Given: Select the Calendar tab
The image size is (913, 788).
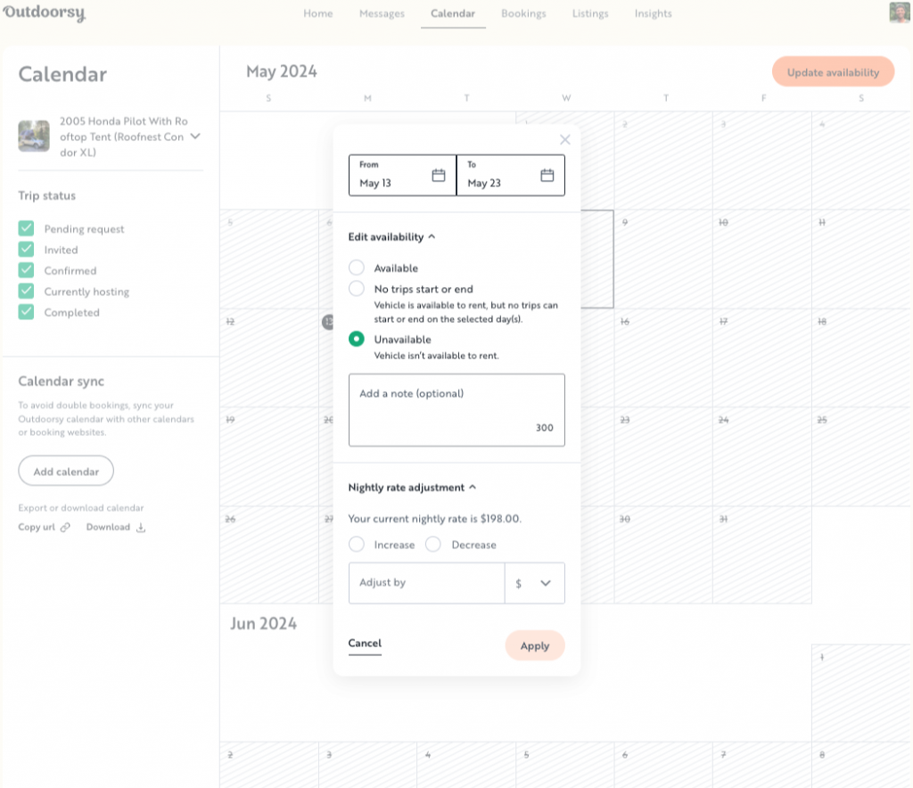Looking at the screenshot, I should (x=453, y=13).
